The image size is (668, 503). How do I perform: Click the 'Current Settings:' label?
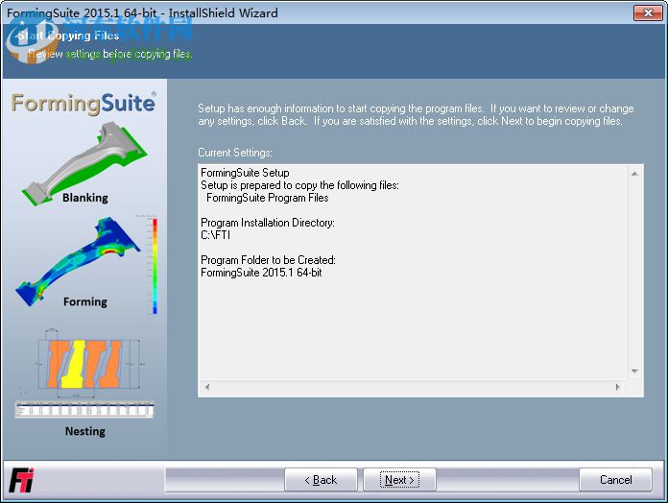pos(235,153)
